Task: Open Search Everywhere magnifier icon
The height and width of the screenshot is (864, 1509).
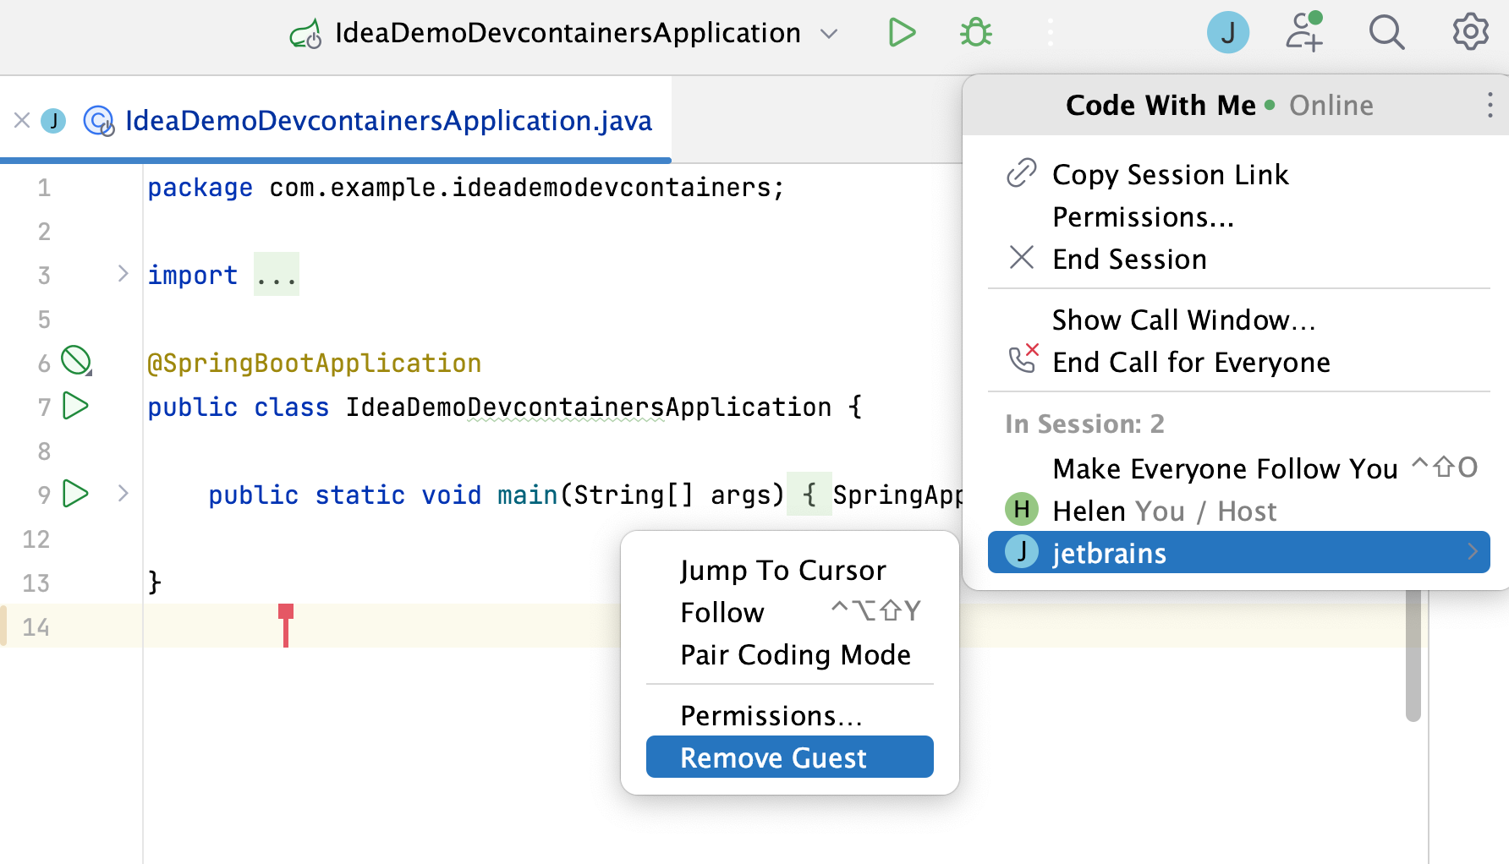Action: point(1386,33)
